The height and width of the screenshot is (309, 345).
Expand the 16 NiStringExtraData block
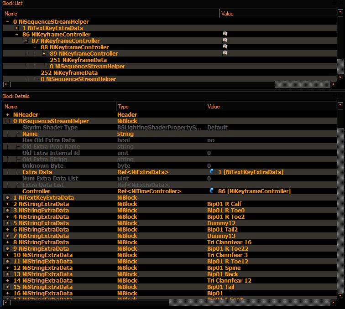tap(7, 293)
